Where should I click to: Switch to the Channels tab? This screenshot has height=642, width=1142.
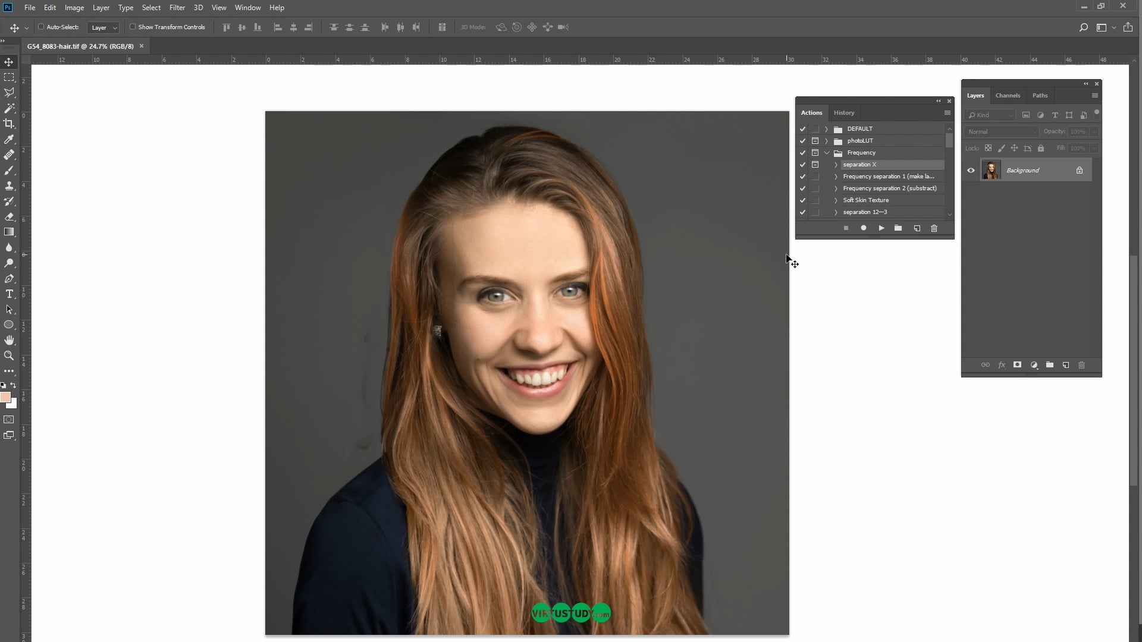point(1008,96)
